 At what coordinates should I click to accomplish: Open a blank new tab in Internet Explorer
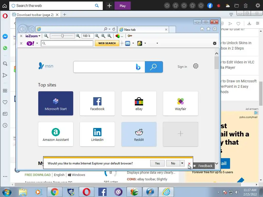pos(172,29)
